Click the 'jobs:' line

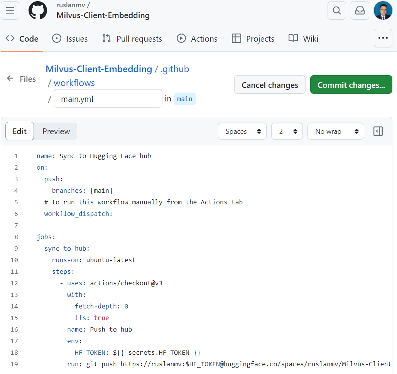pos(46,237)
